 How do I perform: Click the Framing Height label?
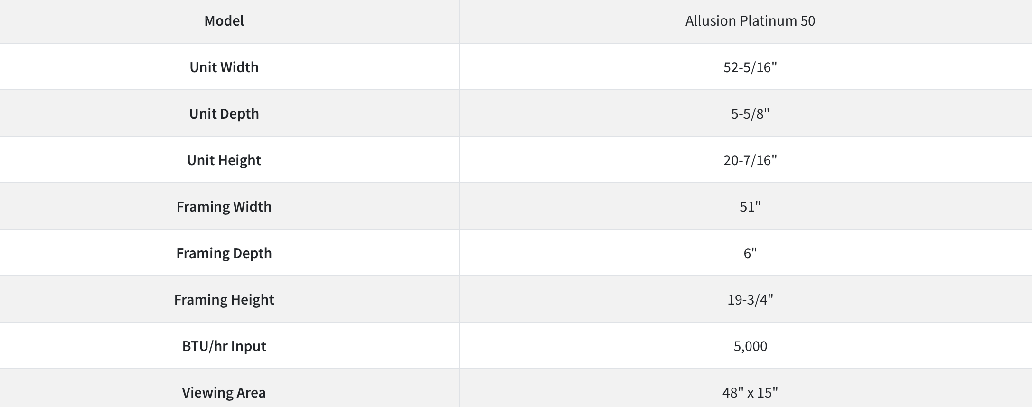(x=224, y=300)
